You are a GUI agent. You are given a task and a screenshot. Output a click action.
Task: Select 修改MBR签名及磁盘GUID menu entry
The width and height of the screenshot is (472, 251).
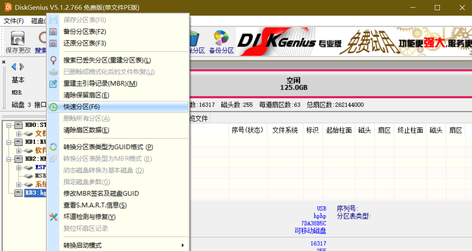[101, 193]
